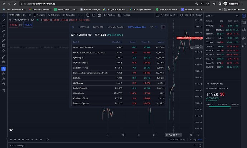The width and height of the screenshot is (247, 148).
Task: Maximize the Account Manager panel
Action: click(x=200, y=145)
